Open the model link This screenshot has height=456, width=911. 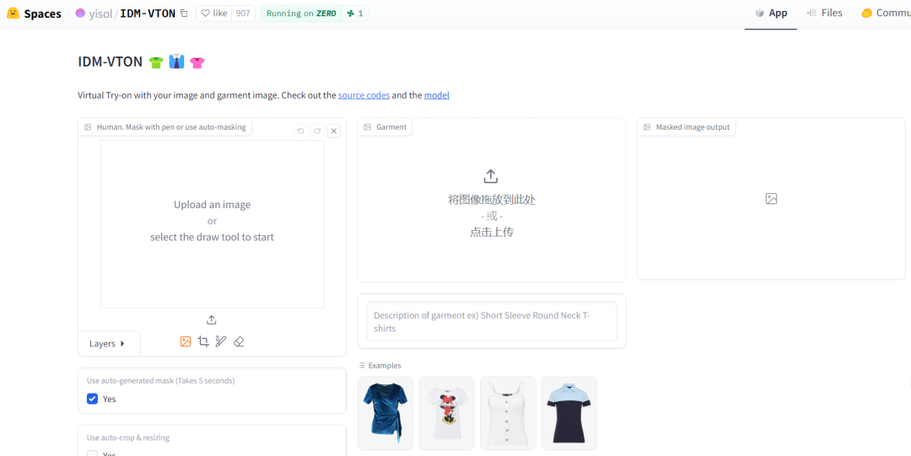point(436,95)
